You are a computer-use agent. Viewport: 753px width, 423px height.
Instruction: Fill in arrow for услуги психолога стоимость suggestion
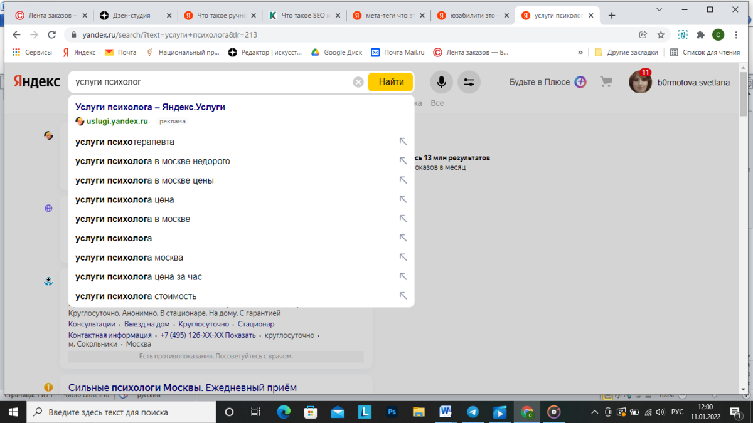(x=403, y=296)
